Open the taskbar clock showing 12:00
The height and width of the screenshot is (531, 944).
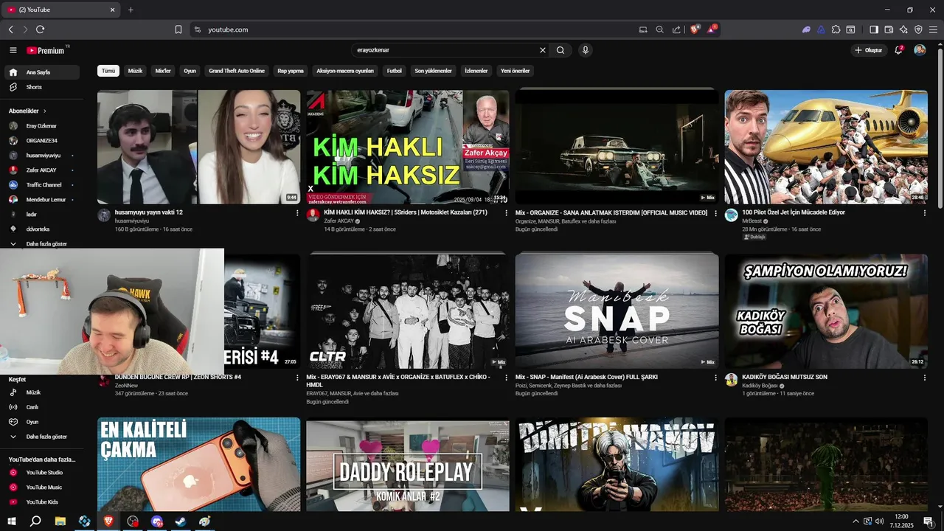pyautogui.click(x=900, y=521)
